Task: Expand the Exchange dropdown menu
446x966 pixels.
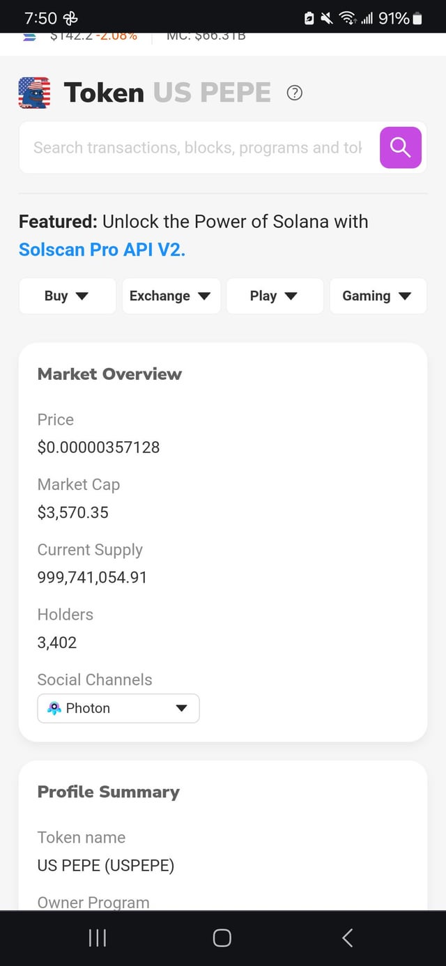Action: (171, 296)
